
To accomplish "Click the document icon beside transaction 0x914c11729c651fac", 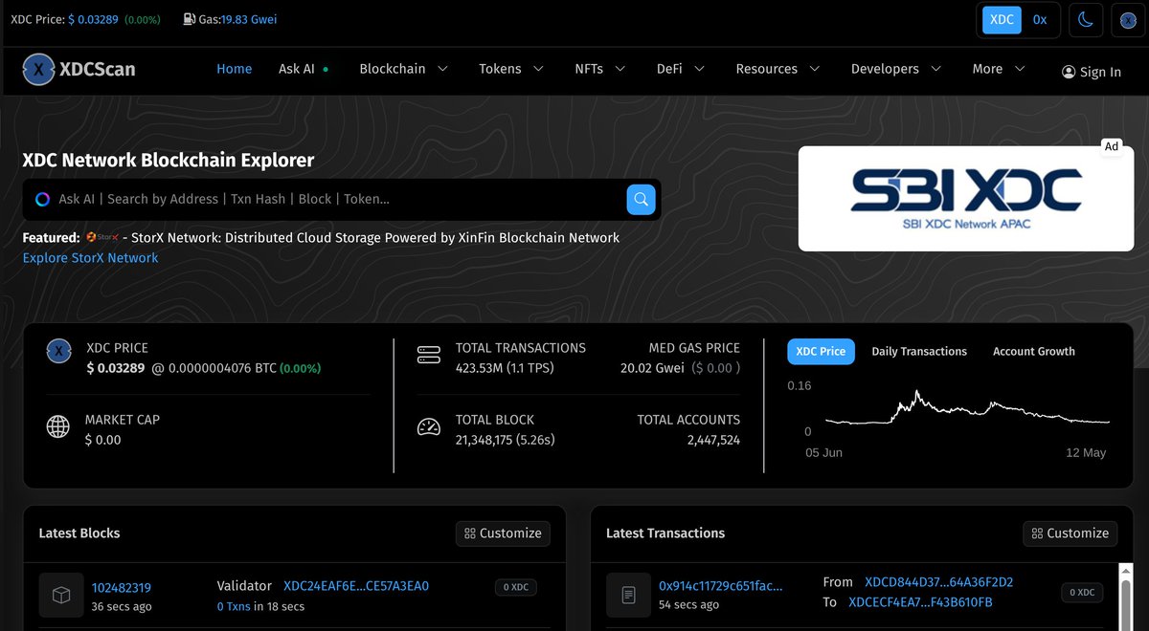I will 628,595.
